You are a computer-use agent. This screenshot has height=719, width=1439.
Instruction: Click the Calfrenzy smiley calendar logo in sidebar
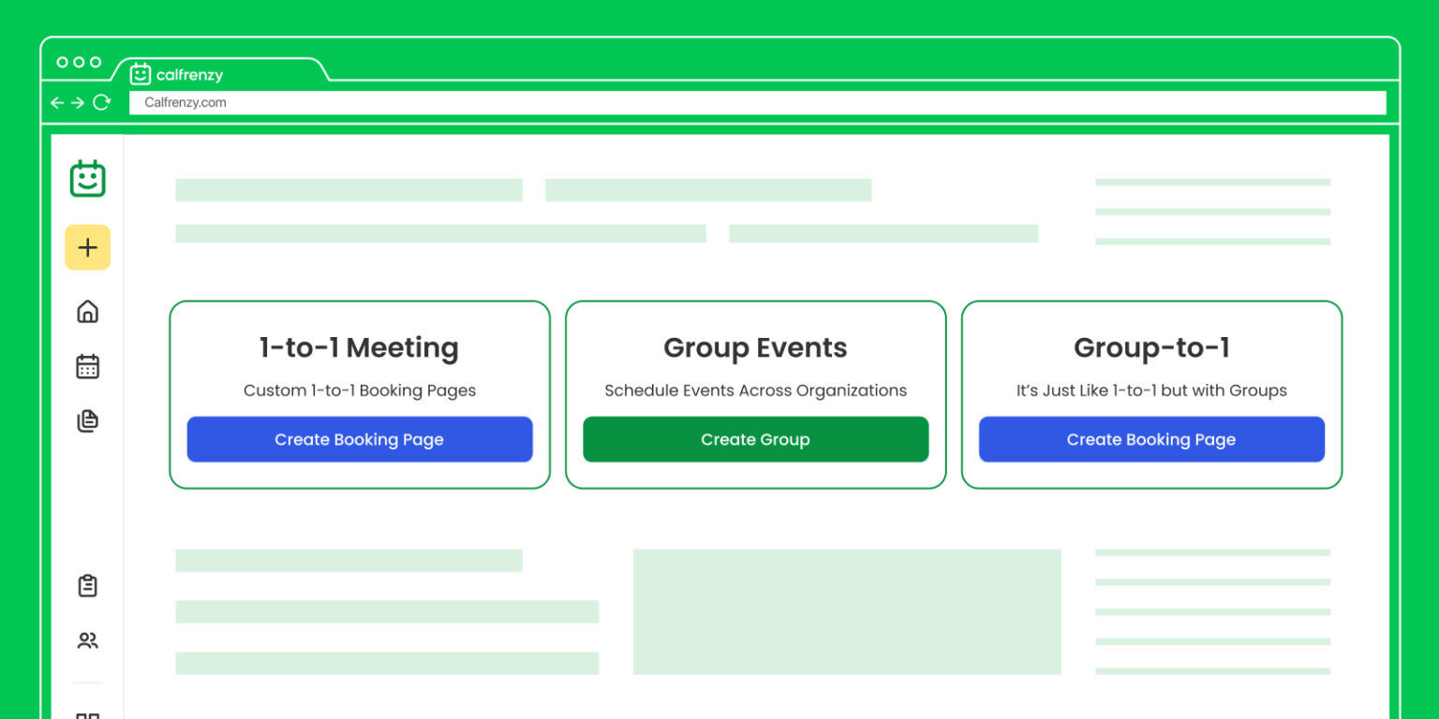click(87, 178)
